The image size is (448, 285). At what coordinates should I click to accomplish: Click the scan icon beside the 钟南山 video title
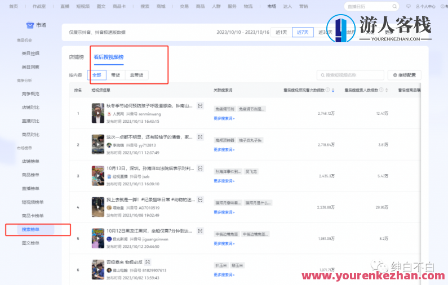(x=200, y=106)
